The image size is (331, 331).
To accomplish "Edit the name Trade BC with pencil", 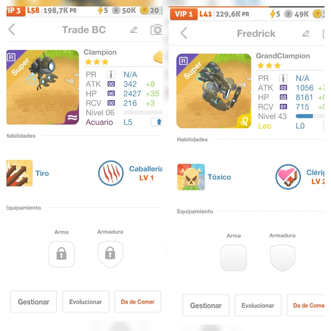I will pos(134,30).
